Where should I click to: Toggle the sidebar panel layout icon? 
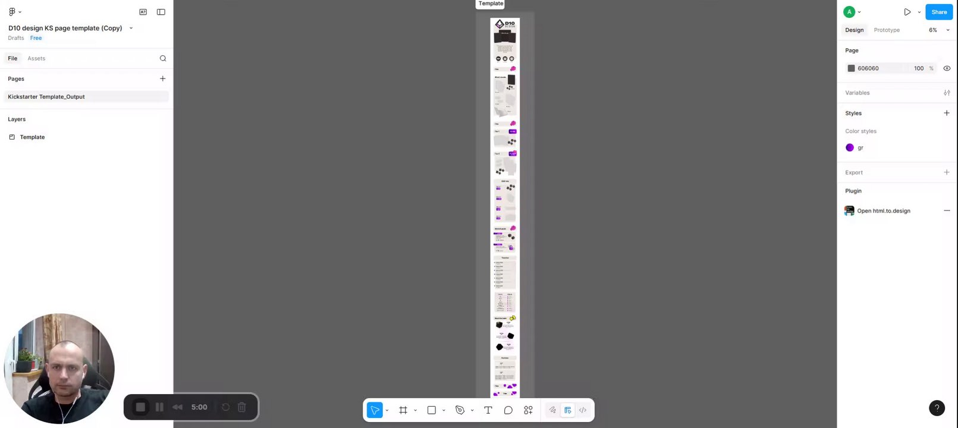pos(161,12)
